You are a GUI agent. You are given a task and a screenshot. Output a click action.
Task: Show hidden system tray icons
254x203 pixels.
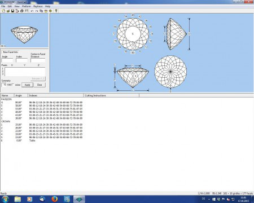[209, 199]
